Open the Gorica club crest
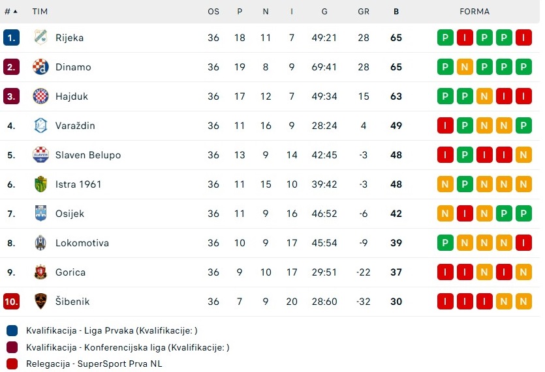The height and width of the screenshot is (372, 545). point(40,272)
